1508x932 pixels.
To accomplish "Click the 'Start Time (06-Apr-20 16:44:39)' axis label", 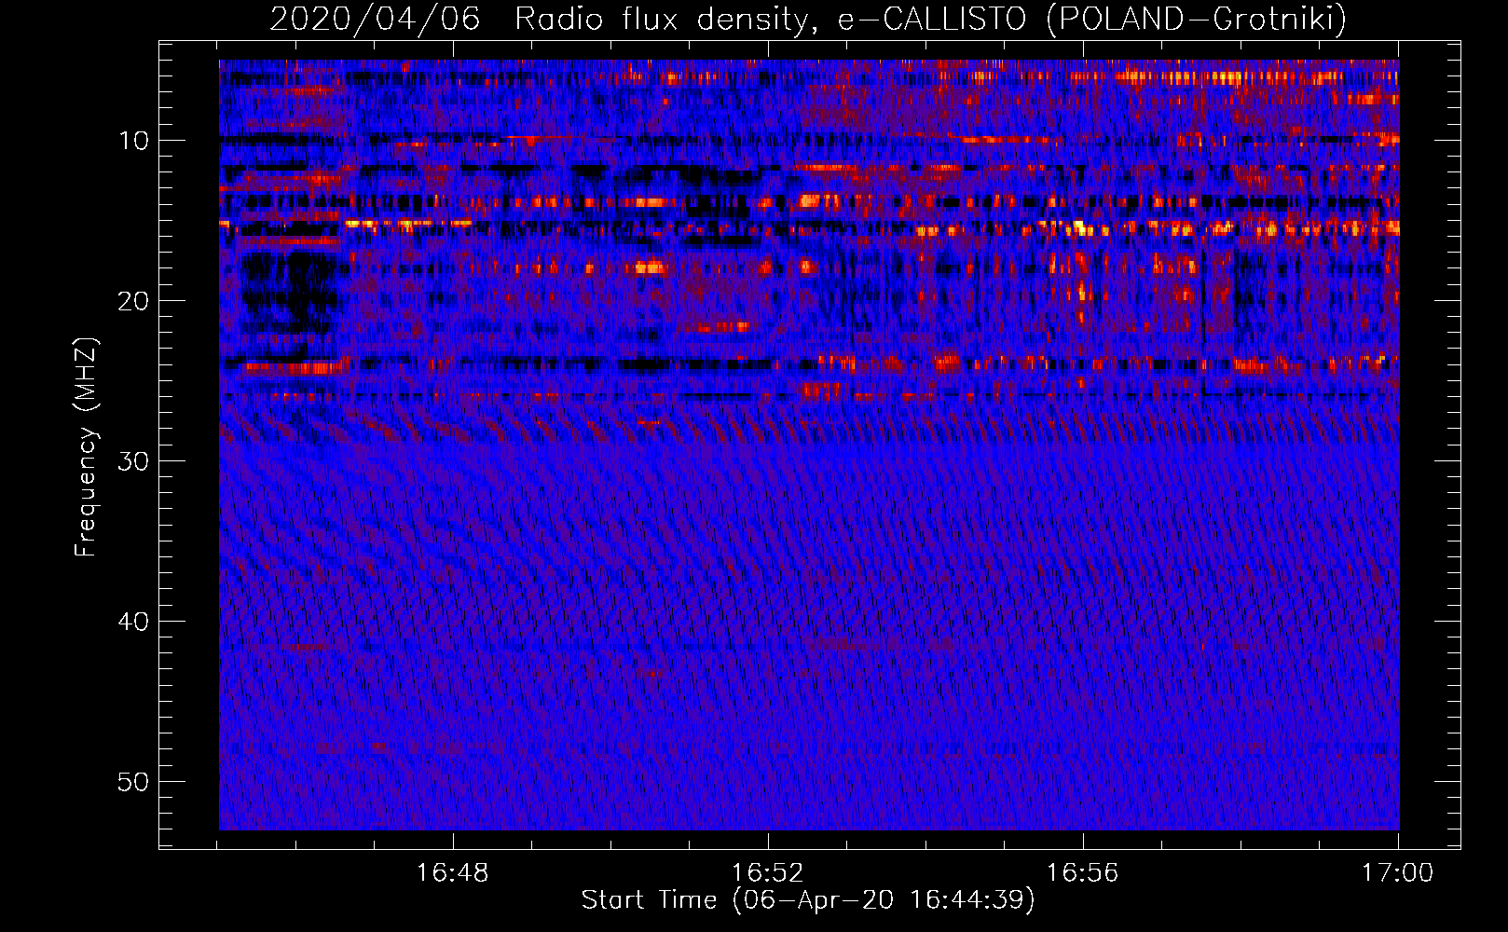I will [808, 900].
